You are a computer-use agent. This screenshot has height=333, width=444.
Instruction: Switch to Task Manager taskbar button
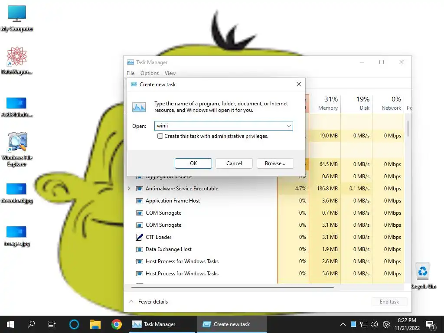pos(162,324)
